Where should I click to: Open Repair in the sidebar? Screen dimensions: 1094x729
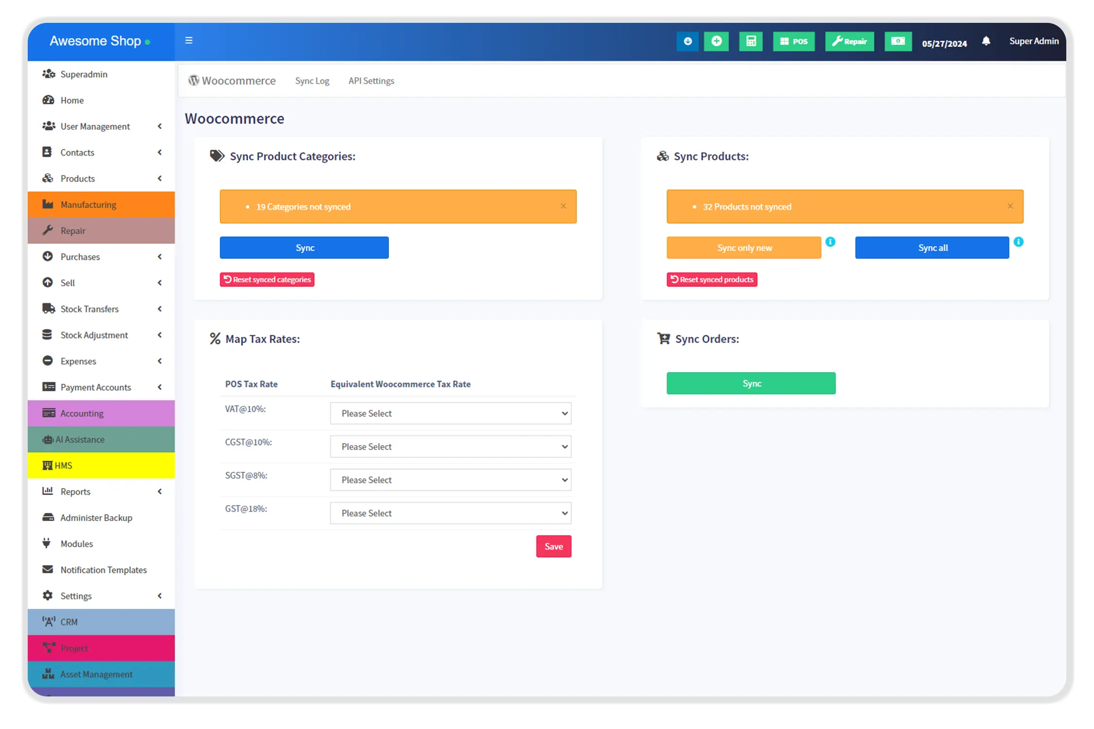[101, 230]
